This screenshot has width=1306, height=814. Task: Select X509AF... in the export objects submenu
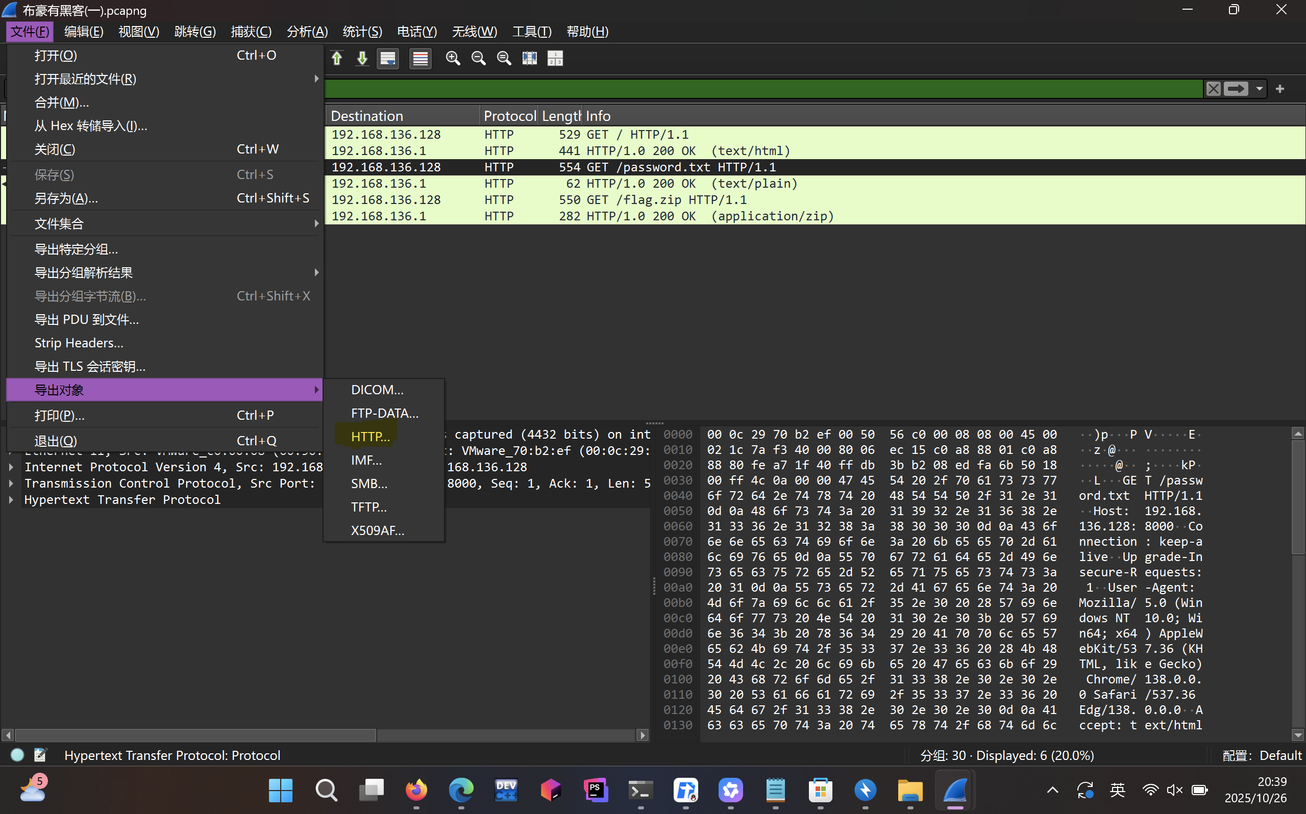pos(383,530)
